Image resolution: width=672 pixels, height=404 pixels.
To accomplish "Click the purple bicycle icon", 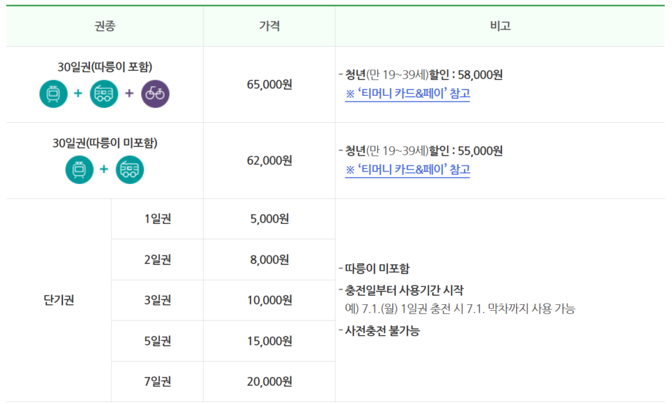I will tap(155, 93).
